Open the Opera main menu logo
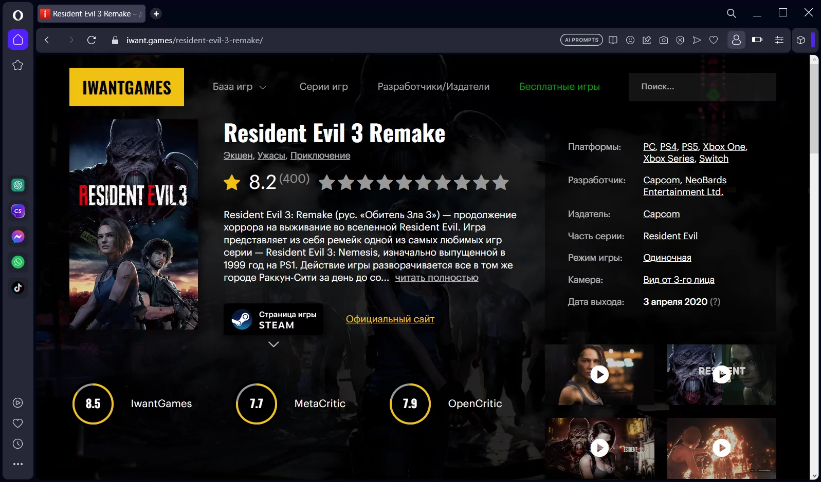The height and width of the screenshot is (482, 821). [x=18, y=15]
